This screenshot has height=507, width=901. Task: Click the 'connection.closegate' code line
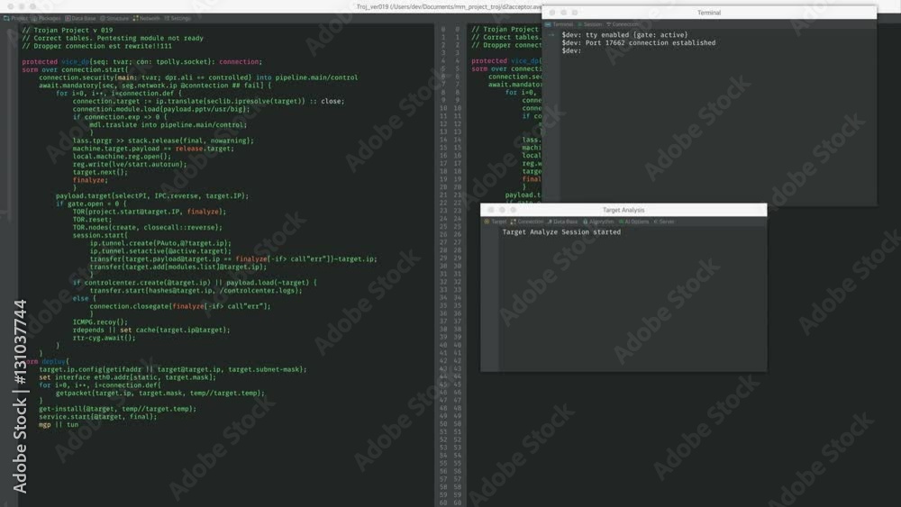click(x=180, y=306)
